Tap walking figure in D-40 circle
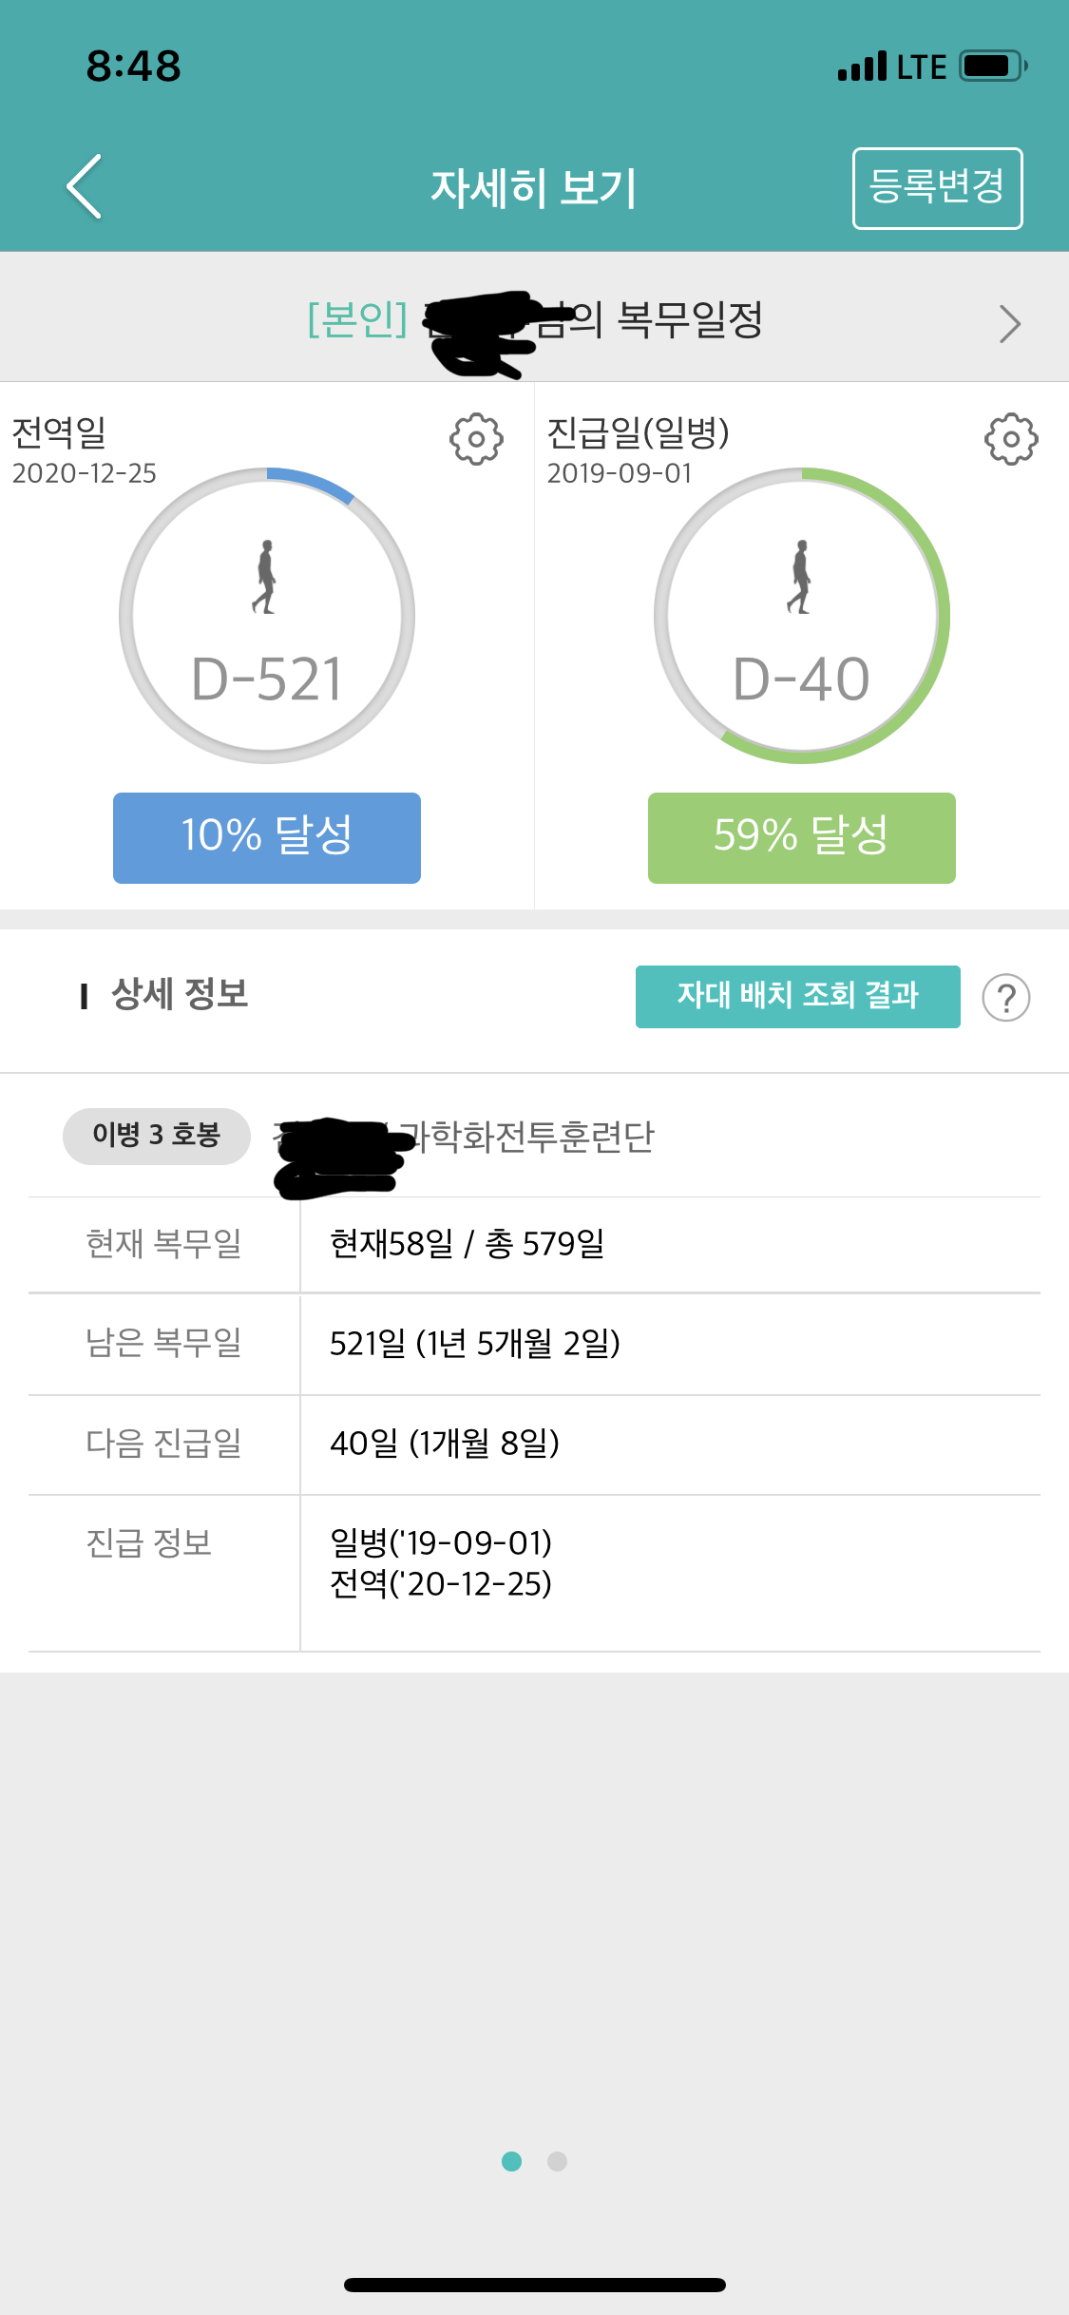 pos(801,577)
